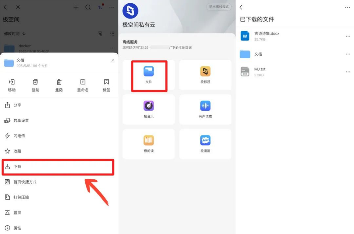Open the 极阅读 reading app icon
354x234 pixels.
click(x=149, y=140)
